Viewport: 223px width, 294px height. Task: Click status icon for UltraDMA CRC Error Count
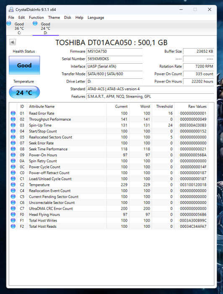13,209
